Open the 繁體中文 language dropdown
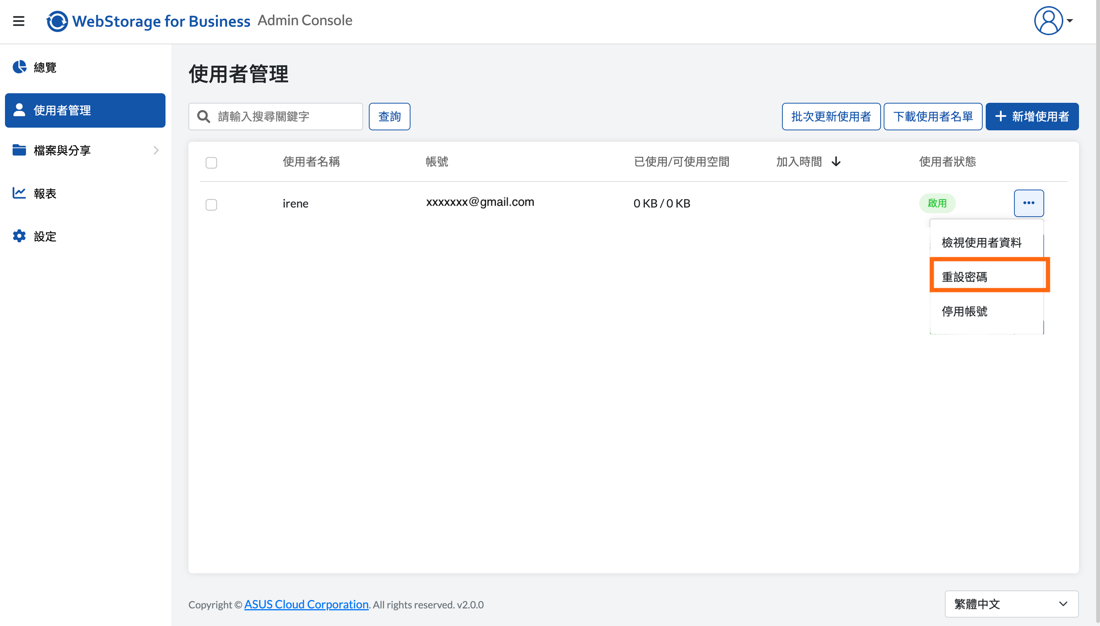This screenshot has width=1100, height=626. pos(1011,604)
